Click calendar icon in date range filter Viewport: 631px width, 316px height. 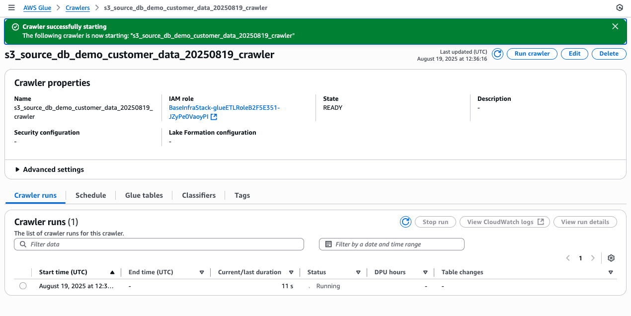328,244
